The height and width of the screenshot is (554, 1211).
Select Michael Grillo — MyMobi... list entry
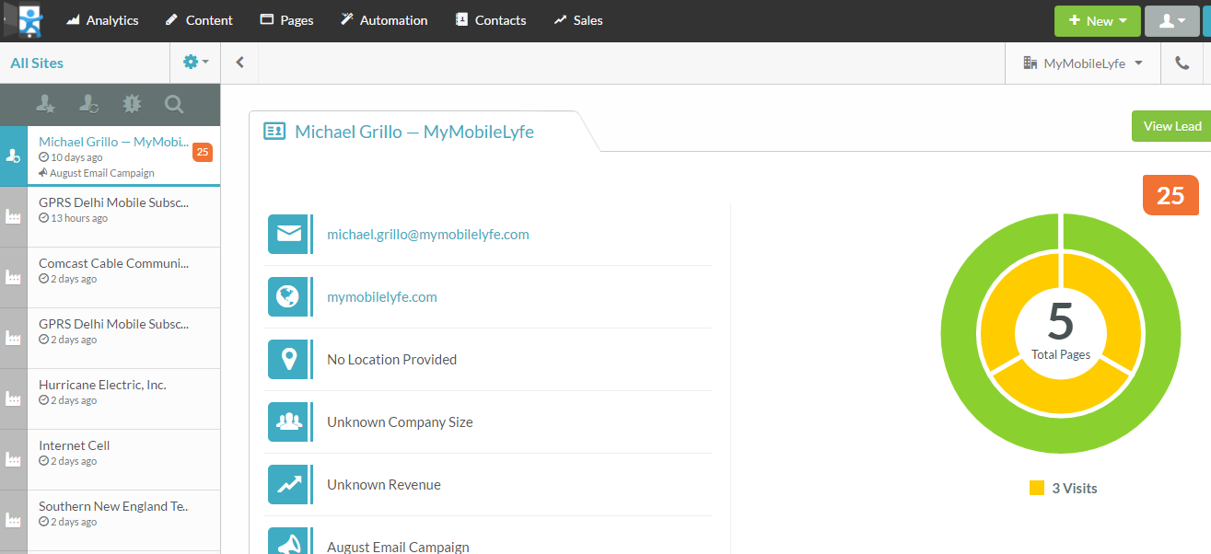(123, 156)
